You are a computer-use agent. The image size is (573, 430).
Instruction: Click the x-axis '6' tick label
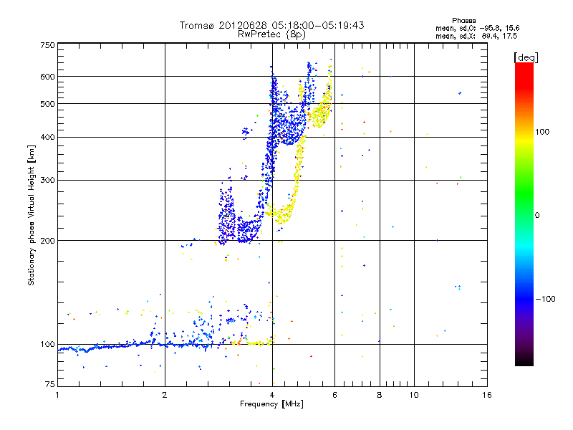[x=334, y=395]
